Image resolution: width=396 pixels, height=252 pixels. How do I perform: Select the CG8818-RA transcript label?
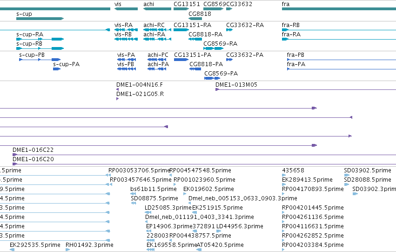(206, 34)
